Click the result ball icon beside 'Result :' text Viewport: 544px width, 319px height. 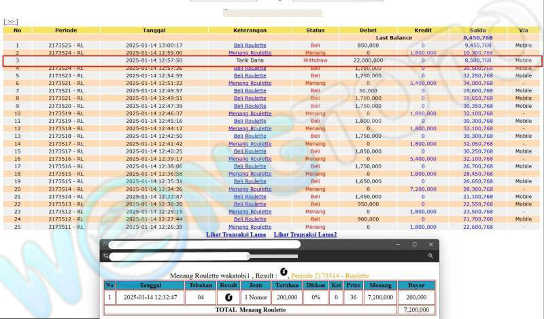284,273
